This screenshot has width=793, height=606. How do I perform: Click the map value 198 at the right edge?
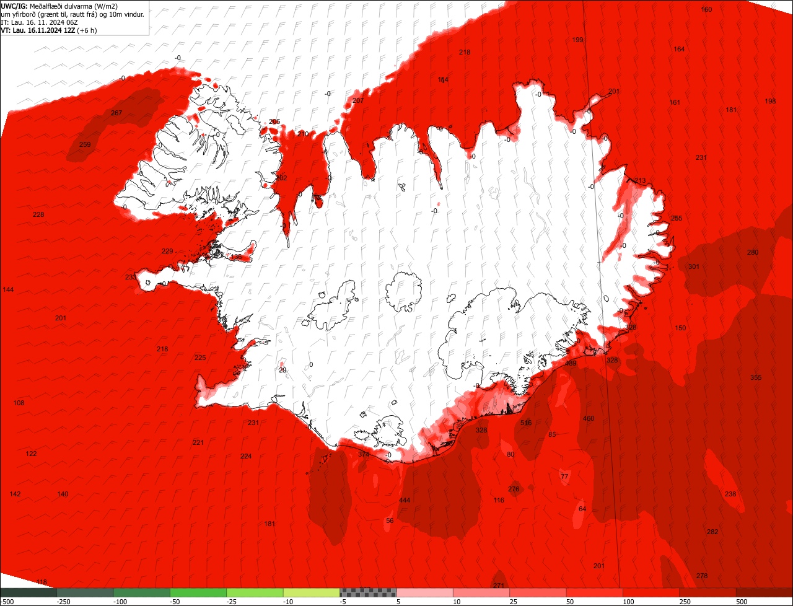pyautogui.click(x=770, y=102)
